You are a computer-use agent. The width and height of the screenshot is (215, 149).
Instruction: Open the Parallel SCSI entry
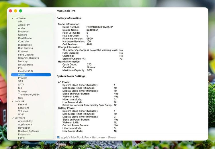coord(25,71)
